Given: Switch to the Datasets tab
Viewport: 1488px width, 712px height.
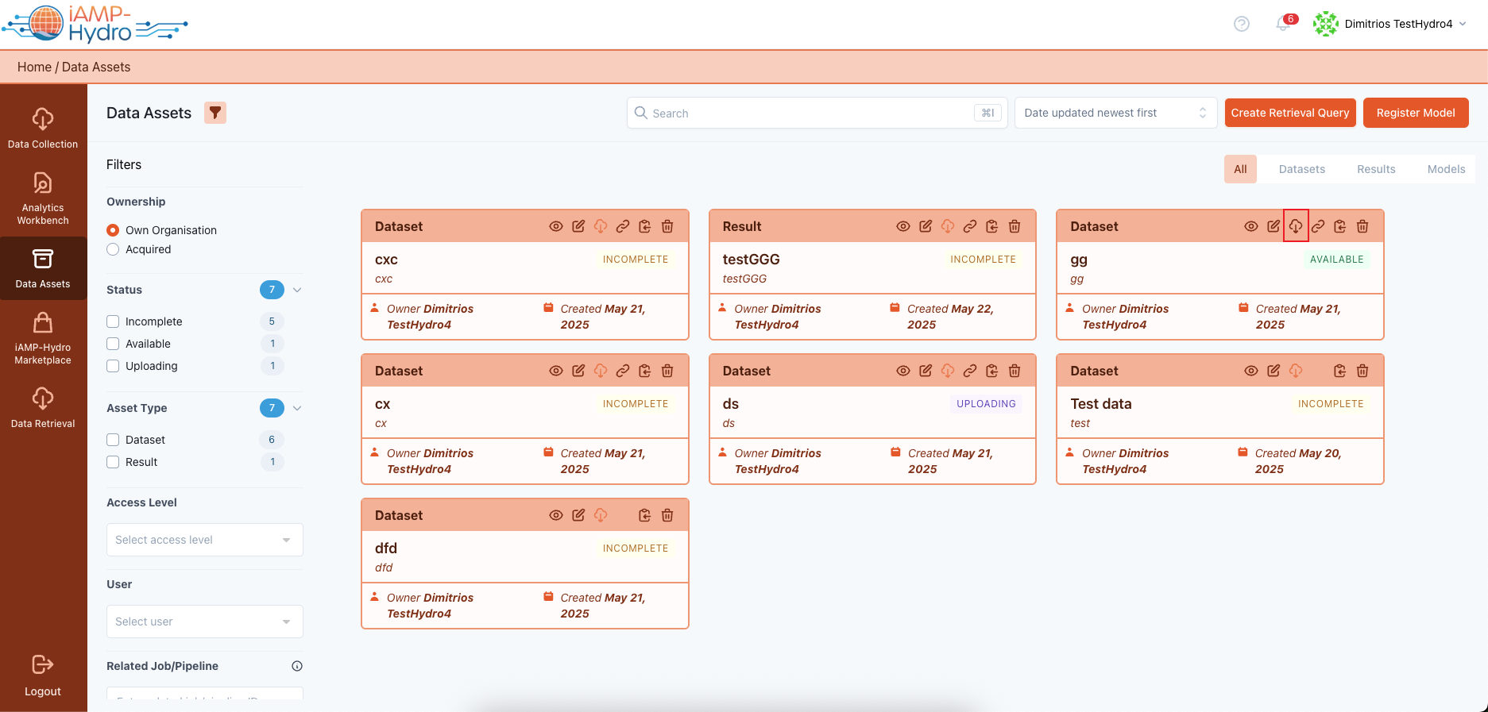Looking at the screenshot, I should [1301, 169].
